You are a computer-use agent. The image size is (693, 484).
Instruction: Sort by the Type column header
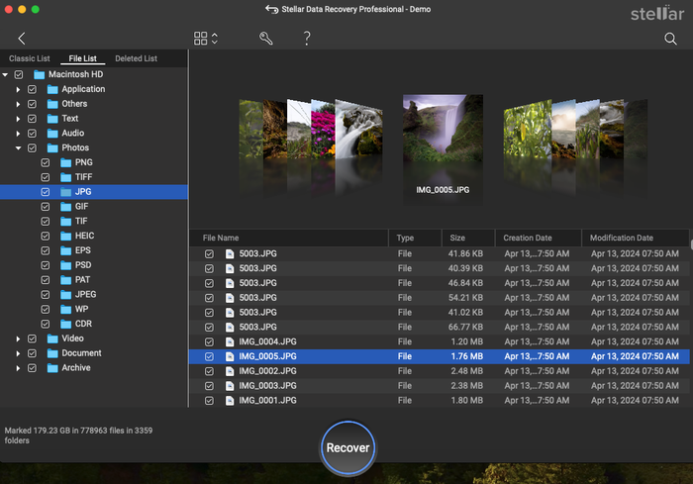coord(415,238)
